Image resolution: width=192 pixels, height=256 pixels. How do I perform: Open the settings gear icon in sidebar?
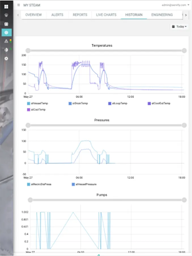click(6, 58)
